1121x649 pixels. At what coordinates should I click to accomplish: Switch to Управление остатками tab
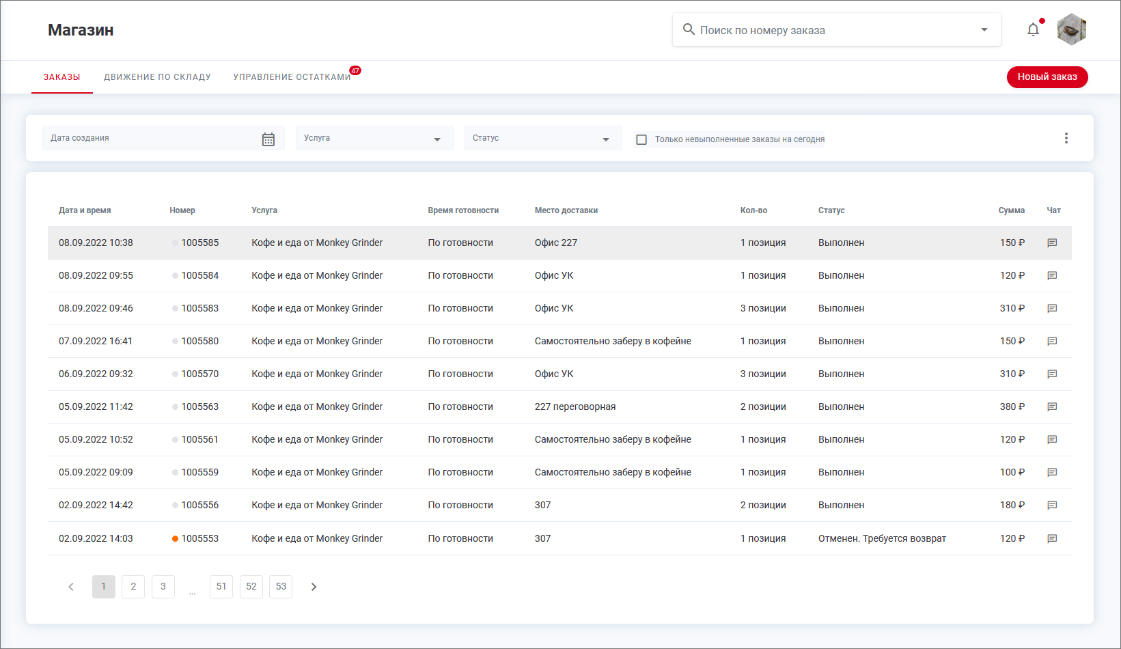(x=292, y=77)
